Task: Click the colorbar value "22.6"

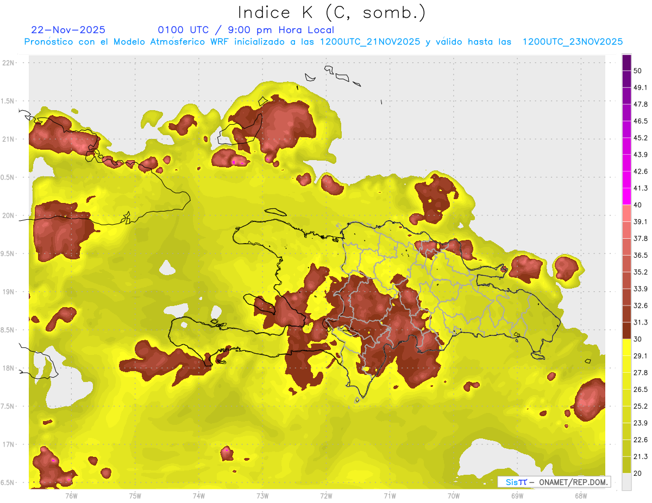Action: pos(641,440)
